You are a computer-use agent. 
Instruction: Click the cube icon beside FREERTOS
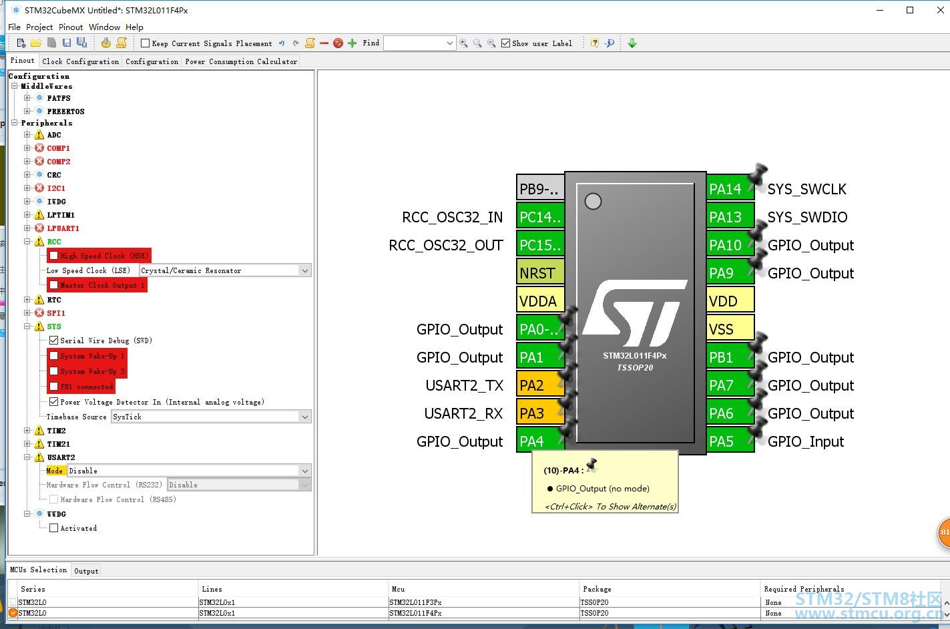tap(39, 112)
